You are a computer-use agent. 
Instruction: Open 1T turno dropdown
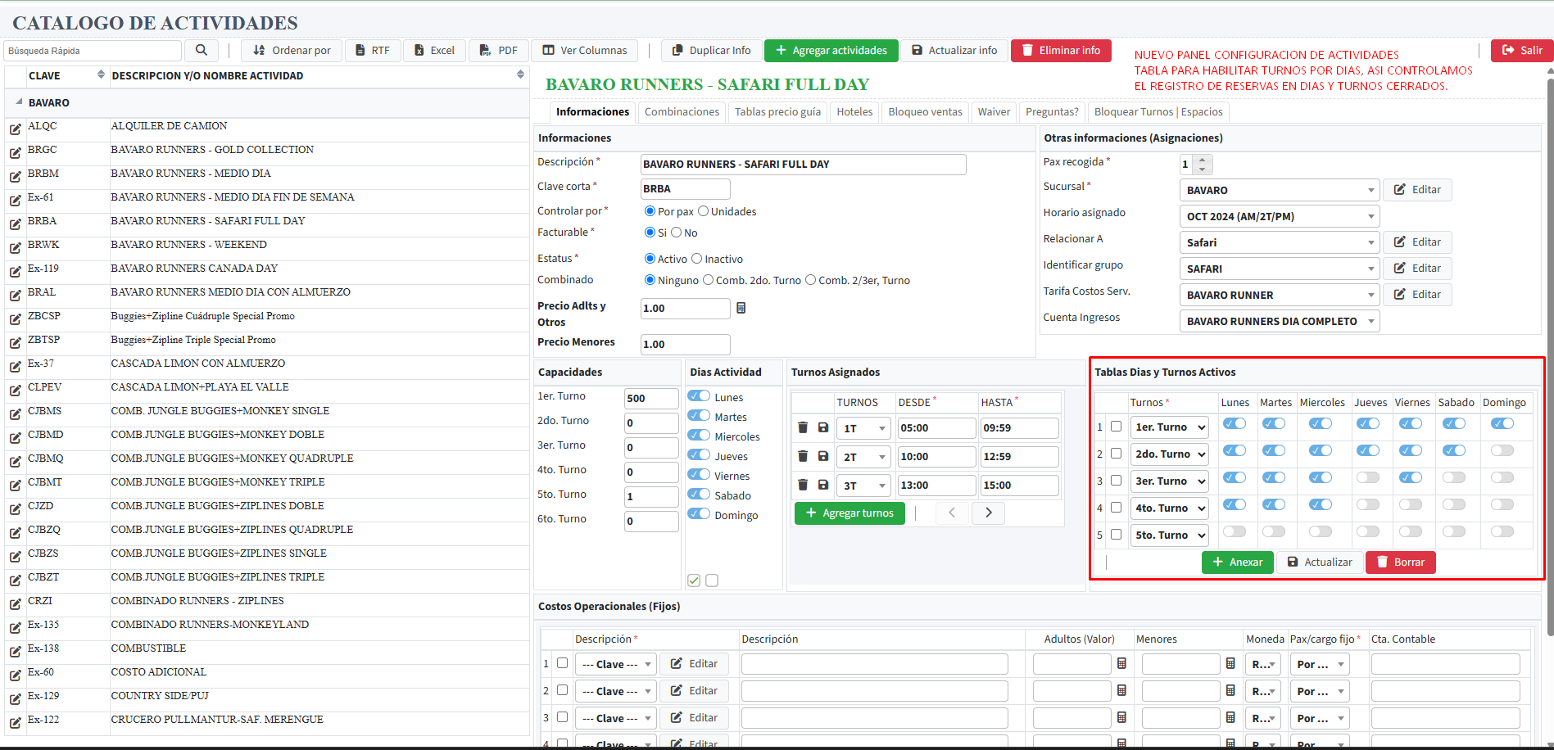click(863, 428)
